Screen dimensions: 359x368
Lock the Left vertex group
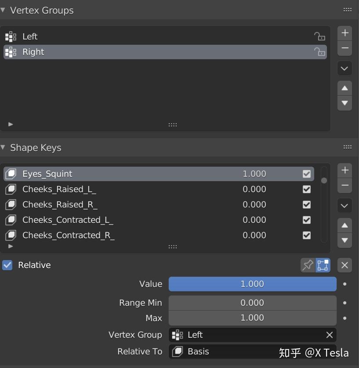click(x=320, y=37)
